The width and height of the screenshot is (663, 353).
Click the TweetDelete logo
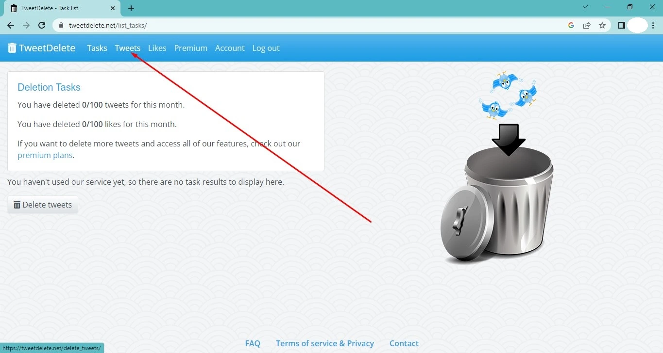[x=42, y=48]
